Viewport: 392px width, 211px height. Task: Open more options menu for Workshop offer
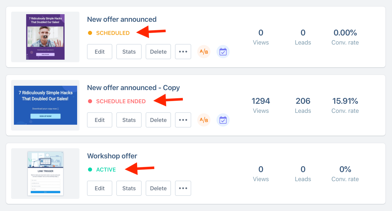click(x=183, y=188)
